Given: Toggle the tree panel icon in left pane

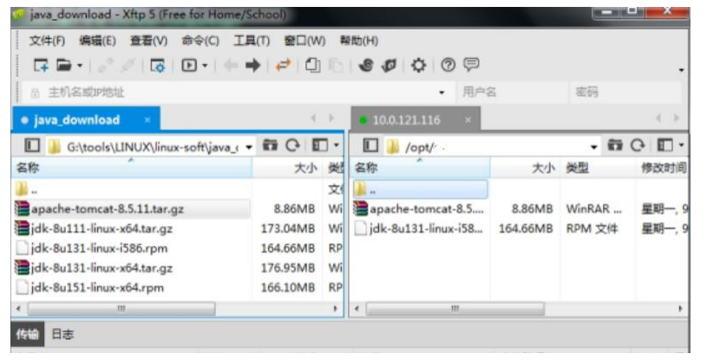Looking at the screenshot, I should click(32, 145).
